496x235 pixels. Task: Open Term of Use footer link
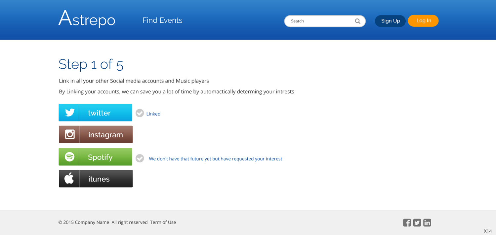(x=163, y=222)
